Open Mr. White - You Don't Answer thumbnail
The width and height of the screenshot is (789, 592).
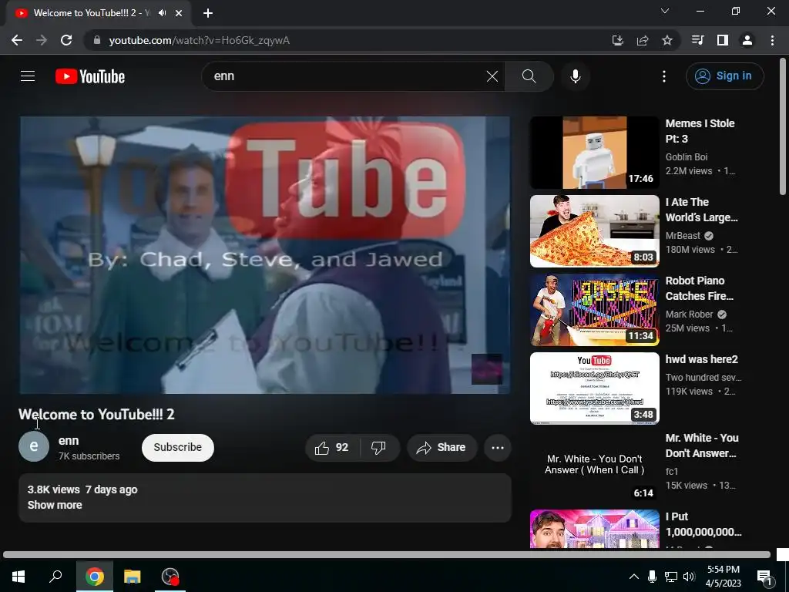(x=594, y=466)
